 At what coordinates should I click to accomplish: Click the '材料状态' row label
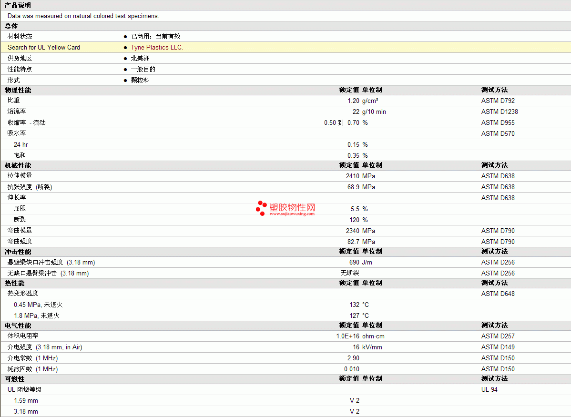coord(20,36)
